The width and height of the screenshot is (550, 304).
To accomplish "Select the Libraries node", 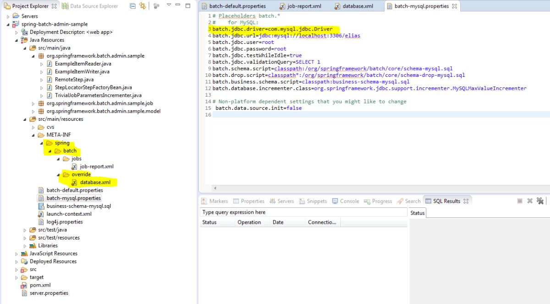I will point(48,246).
